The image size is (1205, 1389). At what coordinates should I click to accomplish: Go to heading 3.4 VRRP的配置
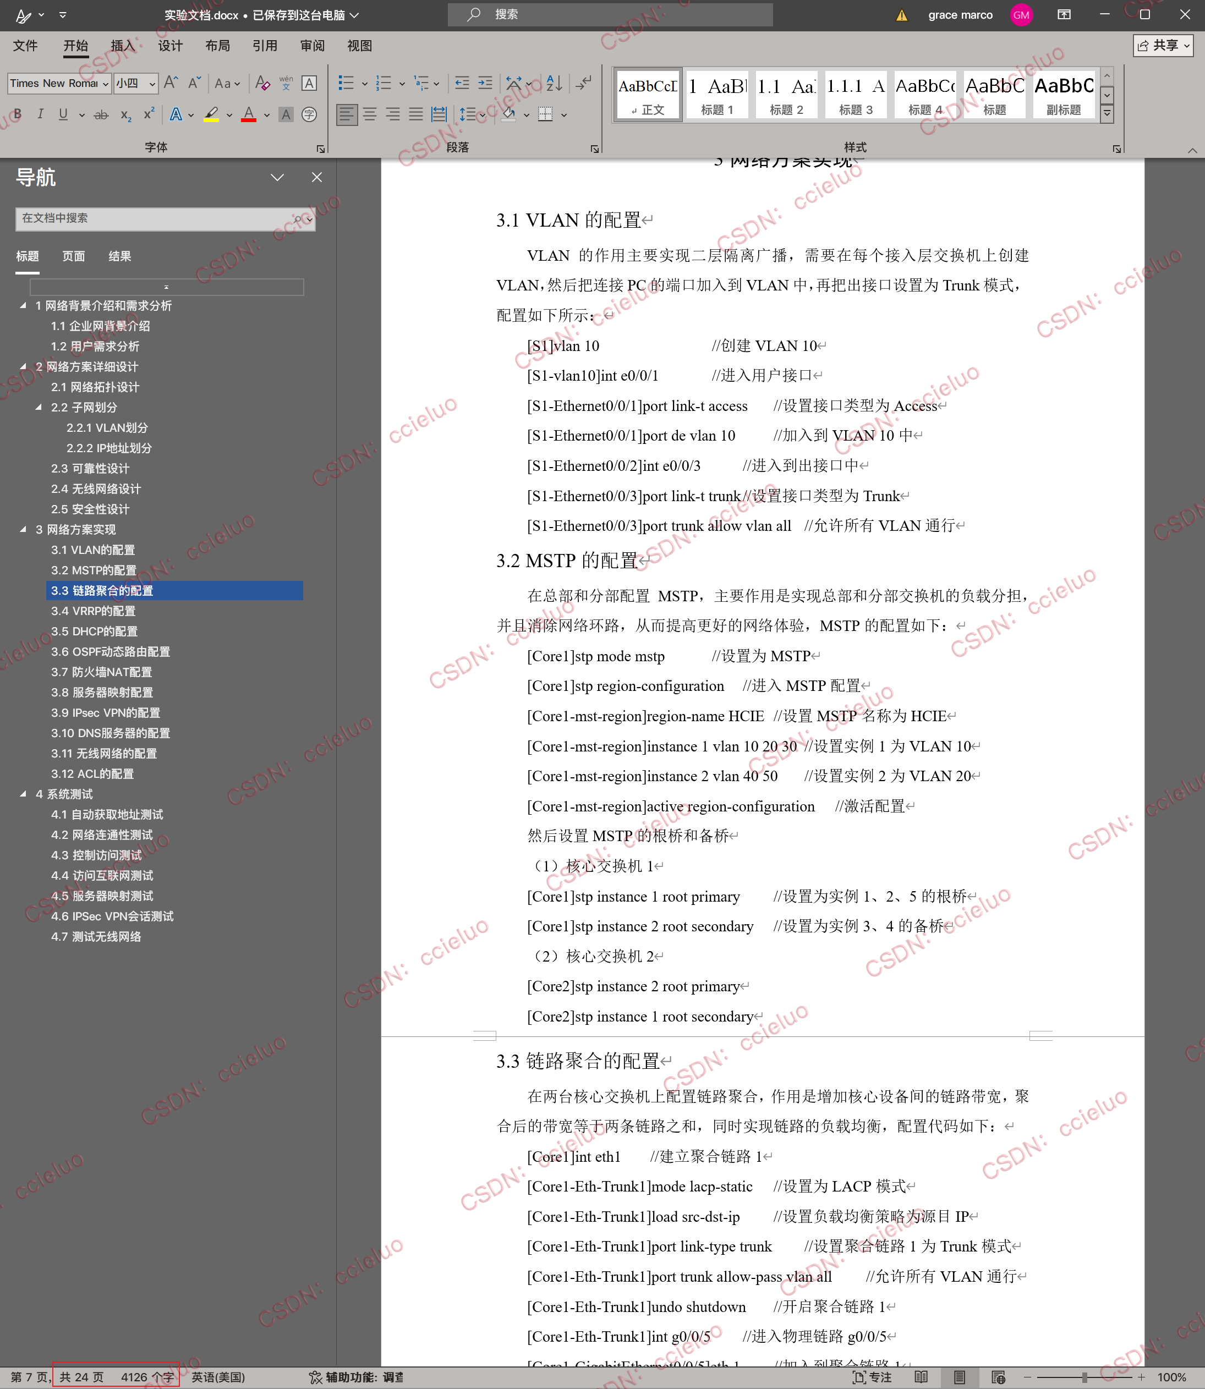[94, 611]
